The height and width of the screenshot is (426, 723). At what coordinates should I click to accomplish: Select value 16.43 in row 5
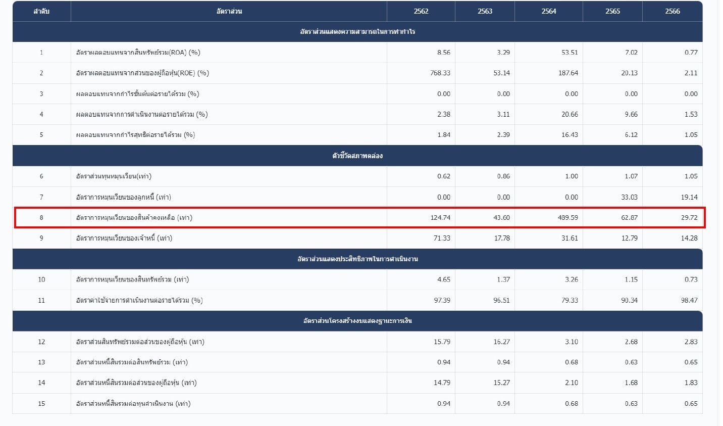pos(570,135)
